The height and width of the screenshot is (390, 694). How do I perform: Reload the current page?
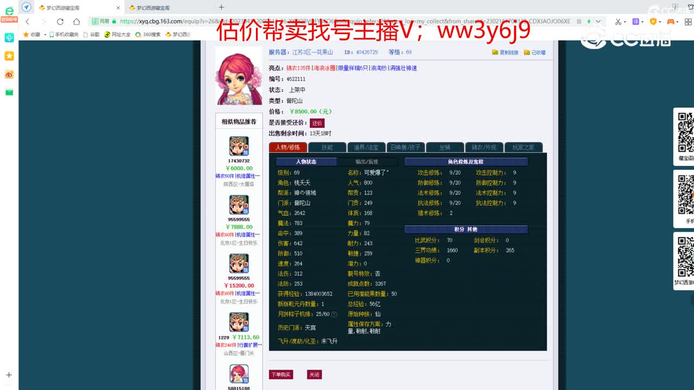[60, 22]
